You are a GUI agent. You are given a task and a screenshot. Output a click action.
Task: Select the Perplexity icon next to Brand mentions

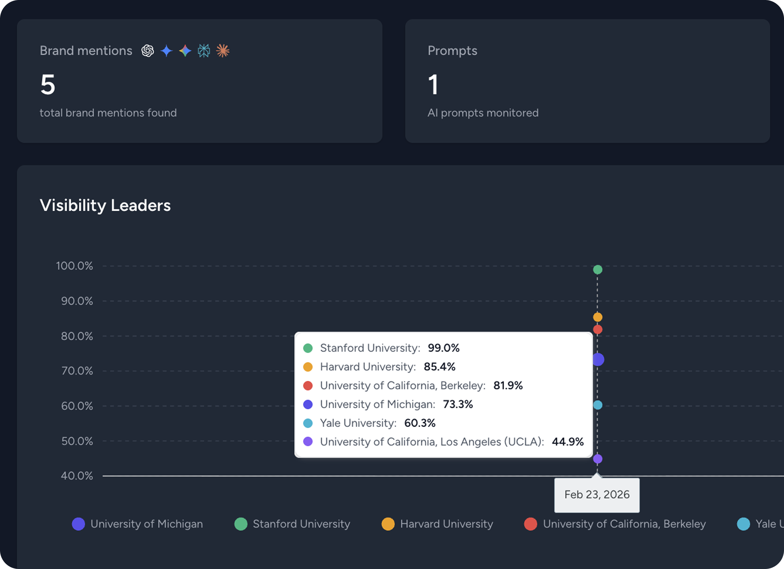click(x=204, y=51)
